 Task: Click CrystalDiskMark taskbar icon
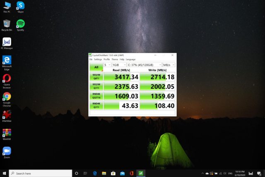pyautogui.click(x=141, y=173)
